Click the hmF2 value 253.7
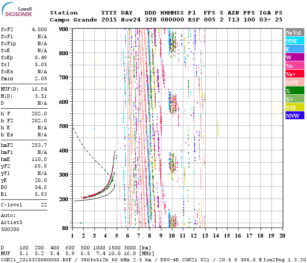307x263 pixels. [39, 145]
